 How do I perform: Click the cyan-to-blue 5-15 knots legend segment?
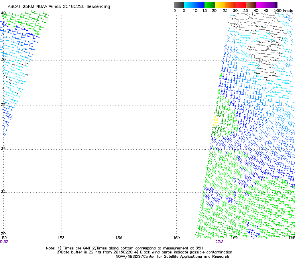[194, 5]
